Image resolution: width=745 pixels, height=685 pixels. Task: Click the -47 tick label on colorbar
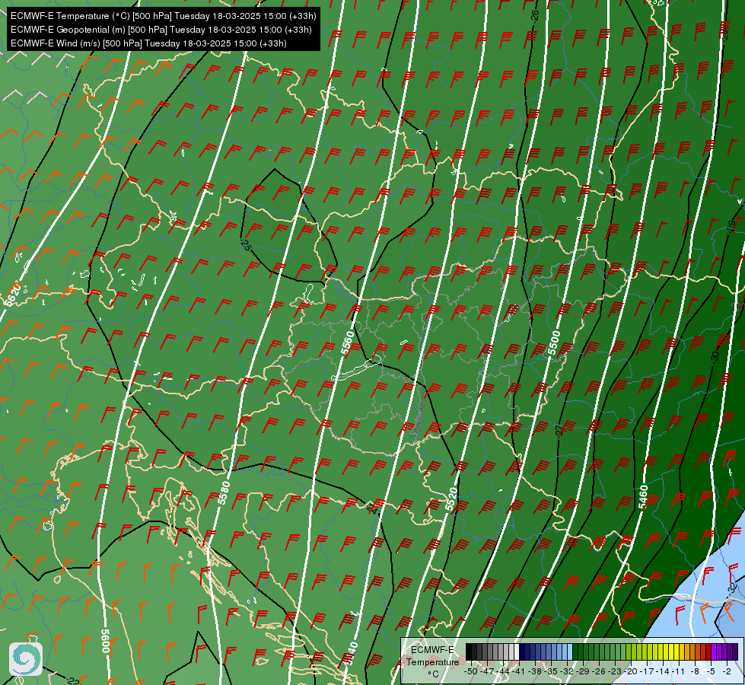tap(487, 671)
